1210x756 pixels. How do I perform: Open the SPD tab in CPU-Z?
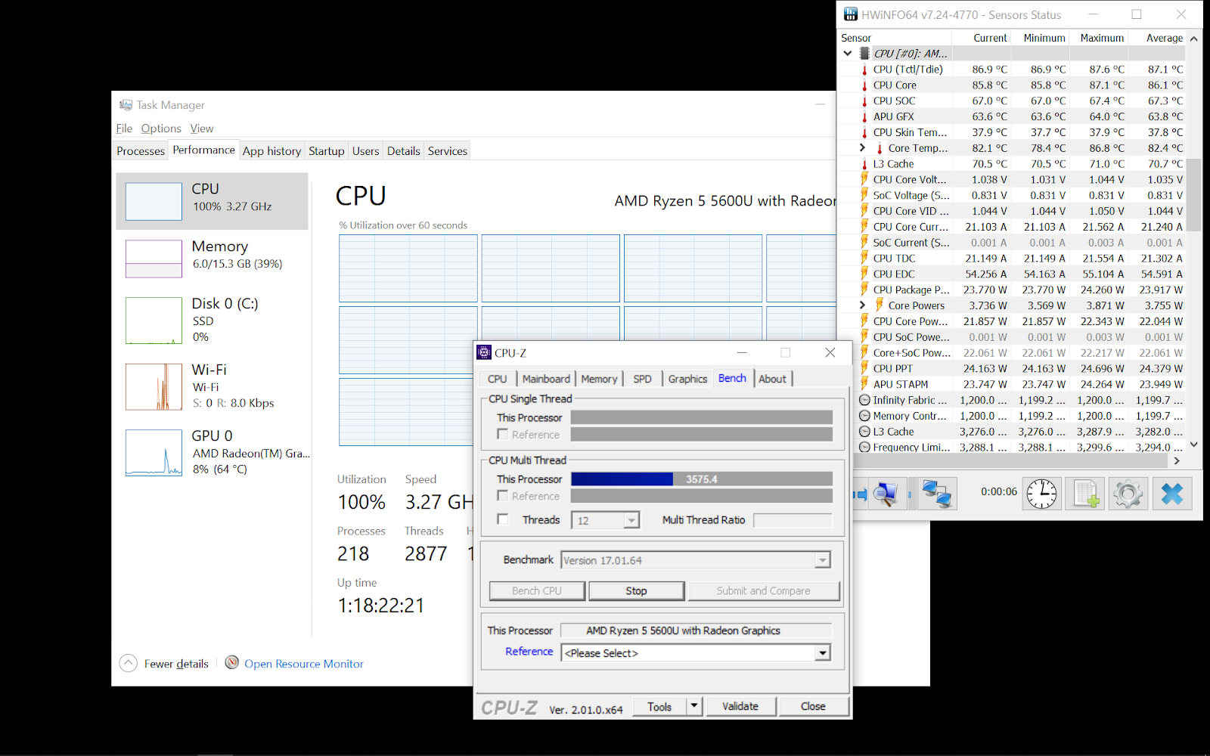642,379
